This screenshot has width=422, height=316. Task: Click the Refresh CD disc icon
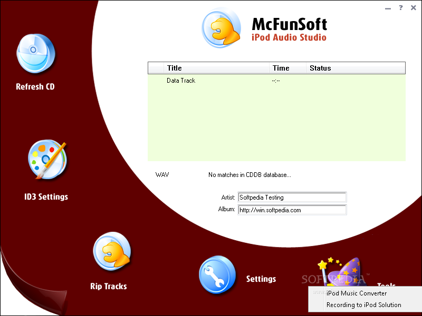click(36, 54)
